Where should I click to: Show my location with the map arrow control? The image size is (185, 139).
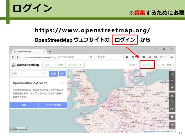[172, 87]
